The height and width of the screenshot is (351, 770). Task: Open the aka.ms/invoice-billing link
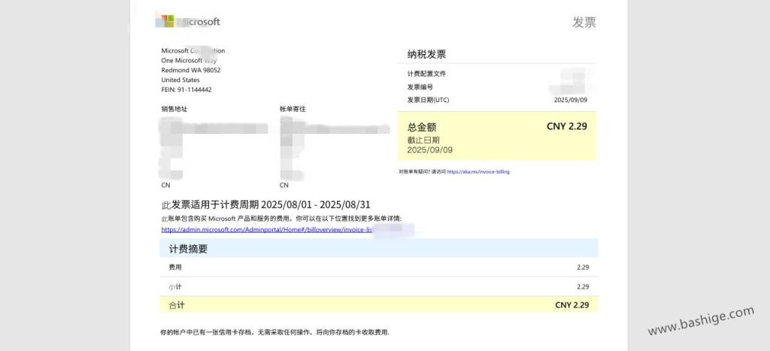coord(477,172)
